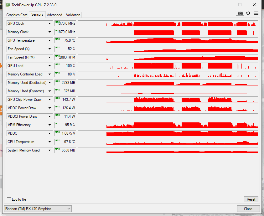The height and width of the screenshot is (216, 264).
Task: Expand the Memory Clock sensor dropdown
Action: point(49,32)
